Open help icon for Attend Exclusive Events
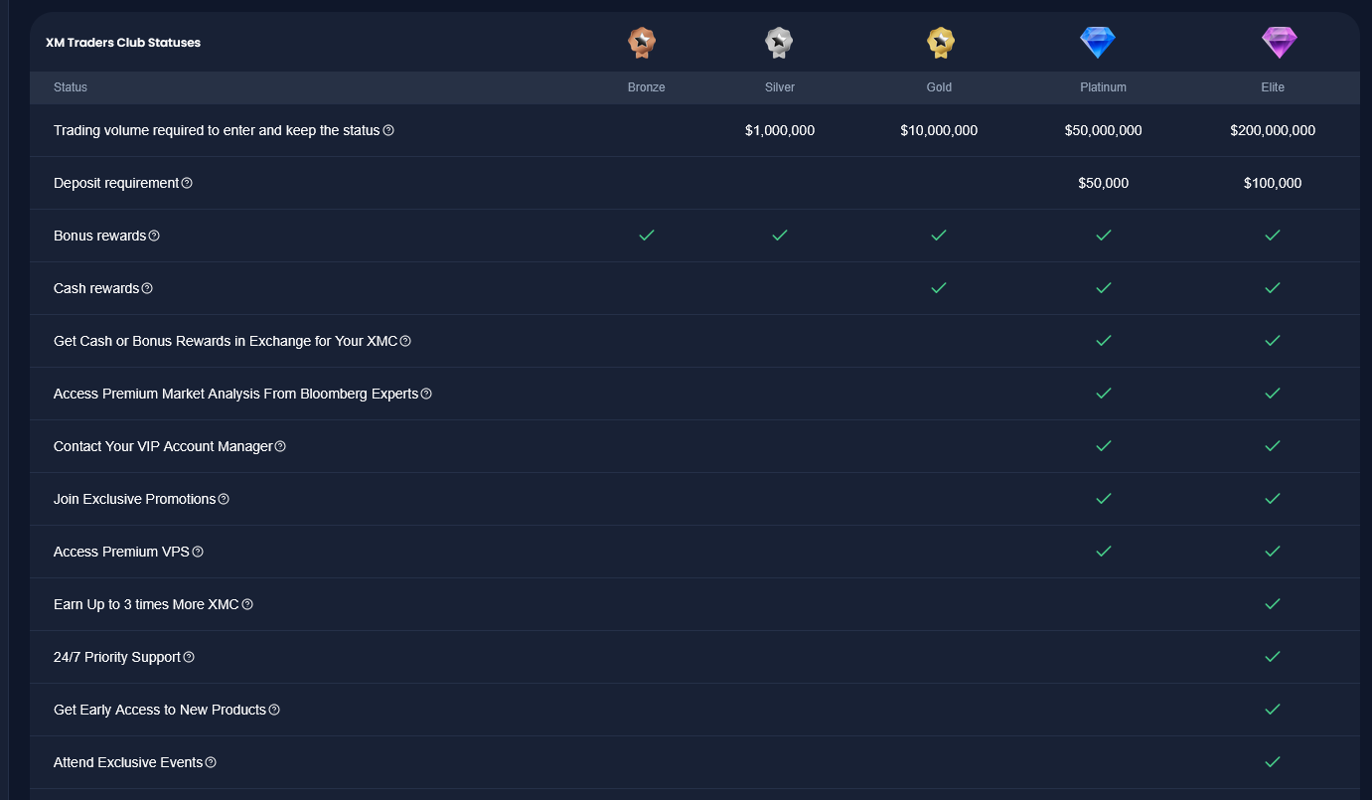 [x=211, y=762]
